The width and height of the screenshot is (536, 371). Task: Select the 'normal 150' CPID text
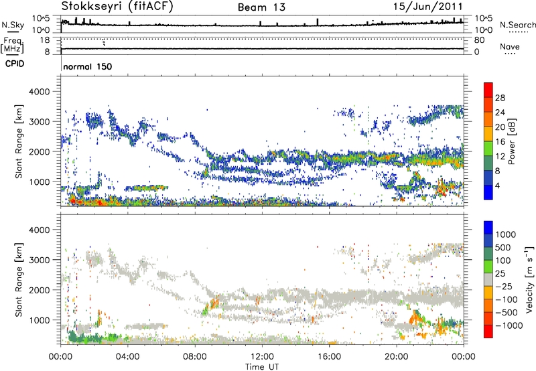tap(88, 66)
